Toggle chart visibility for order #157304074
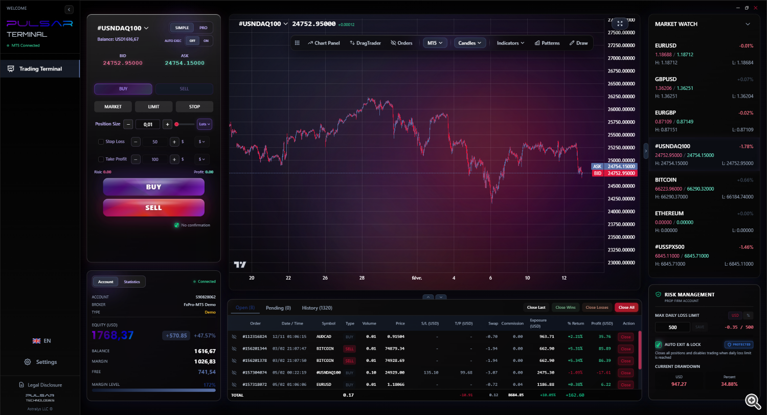 click(x=234, y=373)
